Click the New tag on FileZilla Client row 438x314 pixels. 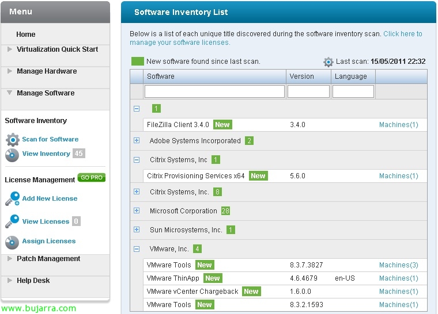(x=222, y=125)
